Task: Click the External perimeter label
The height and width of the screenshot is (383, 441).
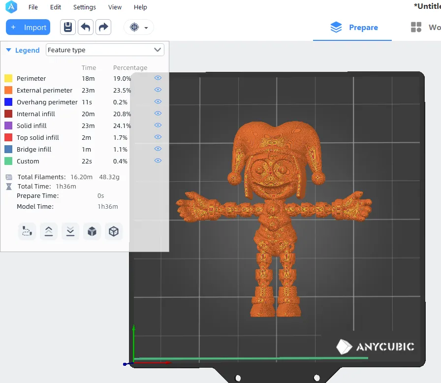Action: coord(44,90)
